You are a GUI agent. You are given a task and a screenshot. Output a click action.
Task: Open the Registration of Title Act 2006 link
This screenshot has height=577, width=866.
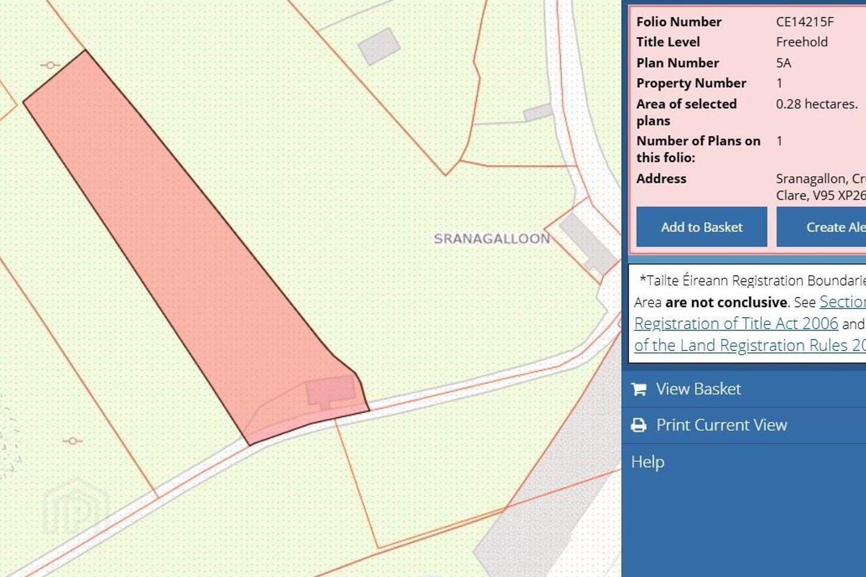[x=736, y=323]
